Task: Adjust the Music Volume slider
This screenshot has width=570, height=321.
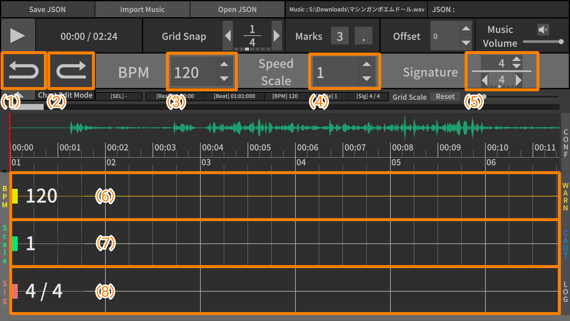Action: click(561, 42)
